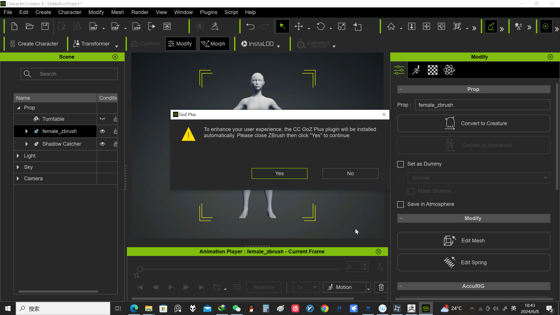Open the Normal dummy-type dropdown
Viewport: 560px width, 315px height.
pyautogui.click(x=479, y=178)
